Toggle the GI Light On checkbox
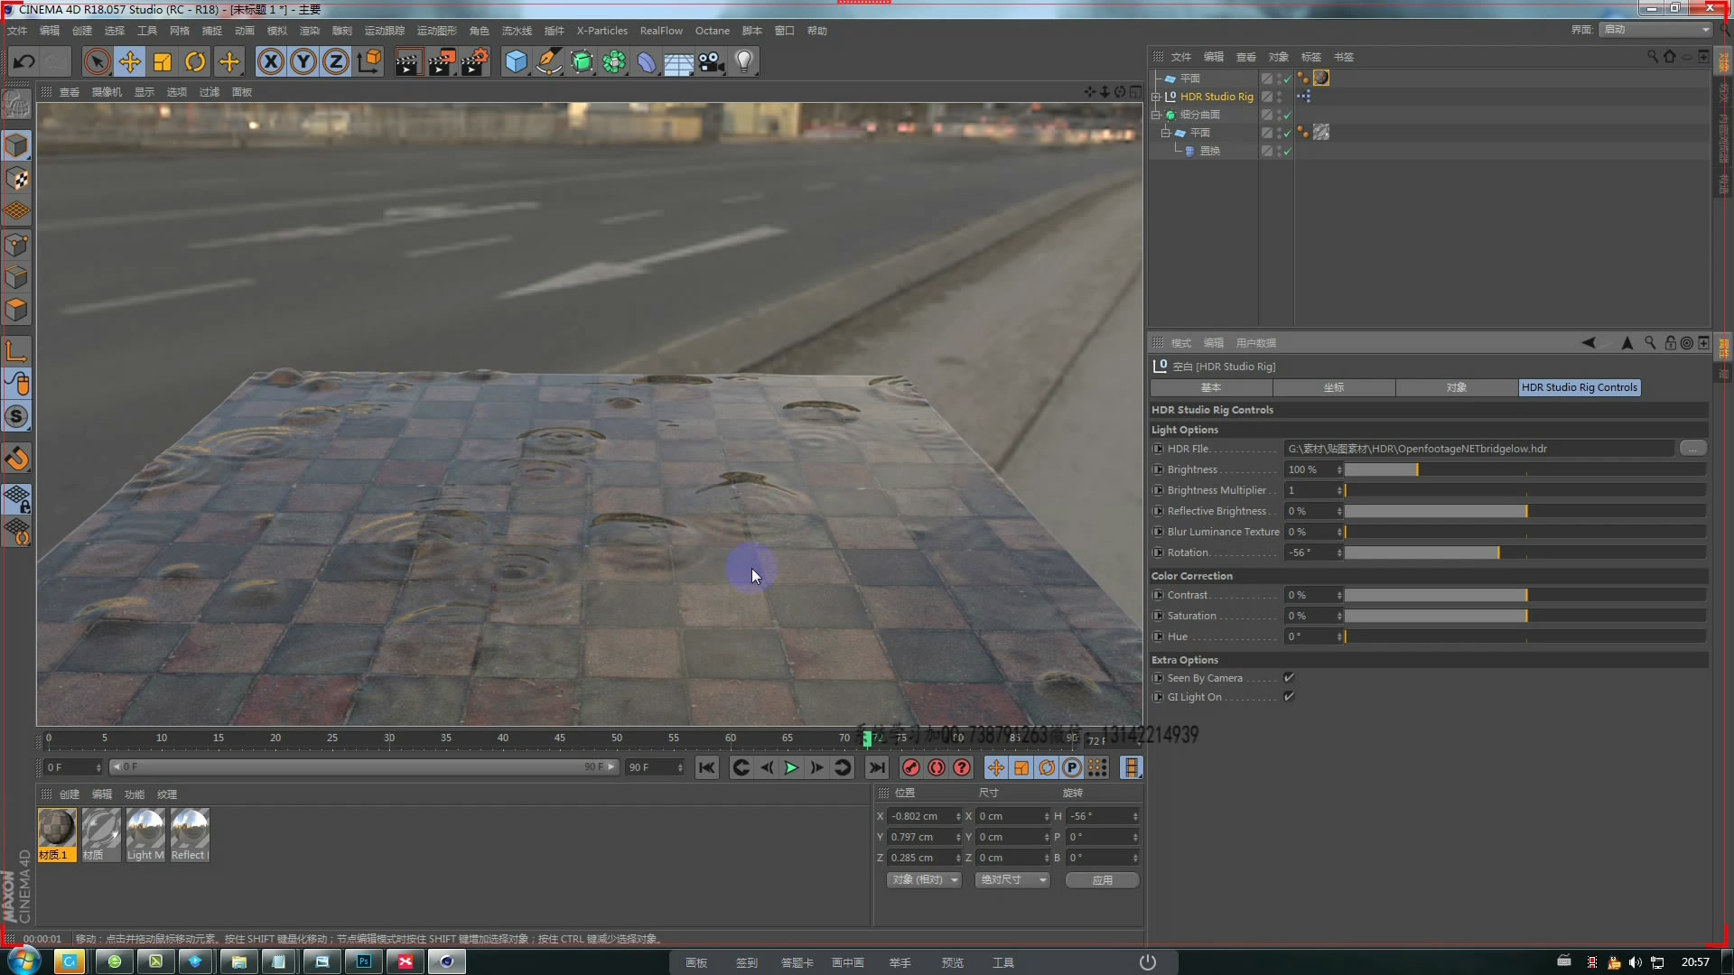1734x975 pixels. tap(1289, 696)
